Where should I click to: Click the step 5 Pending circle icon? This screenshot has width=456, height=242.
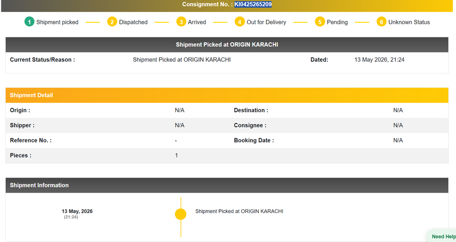(320, 22)
